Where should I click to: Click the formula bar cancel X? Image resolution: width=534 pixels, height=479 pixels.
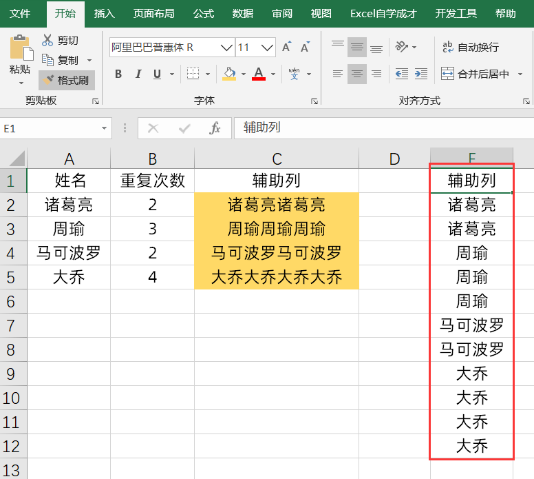[153, 128]
